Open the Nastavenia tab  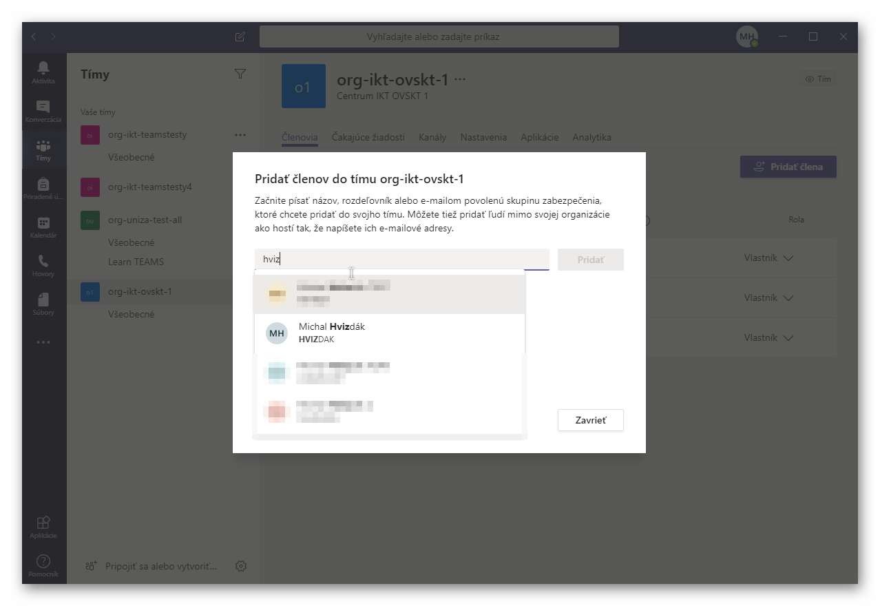[483, 137]
